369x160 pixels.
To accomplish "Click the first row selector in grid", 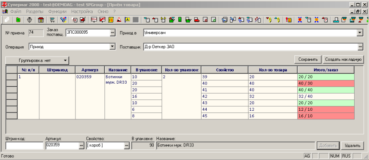I will (x=11, y=77).
